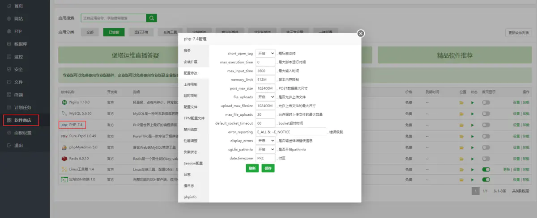Click into the memory_limit field

[265, 80]
